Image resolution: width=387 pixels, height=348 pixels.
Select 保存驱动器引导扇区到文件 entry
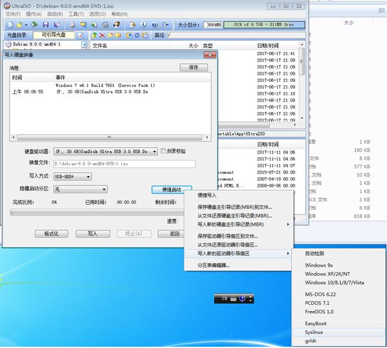[239, 236]
